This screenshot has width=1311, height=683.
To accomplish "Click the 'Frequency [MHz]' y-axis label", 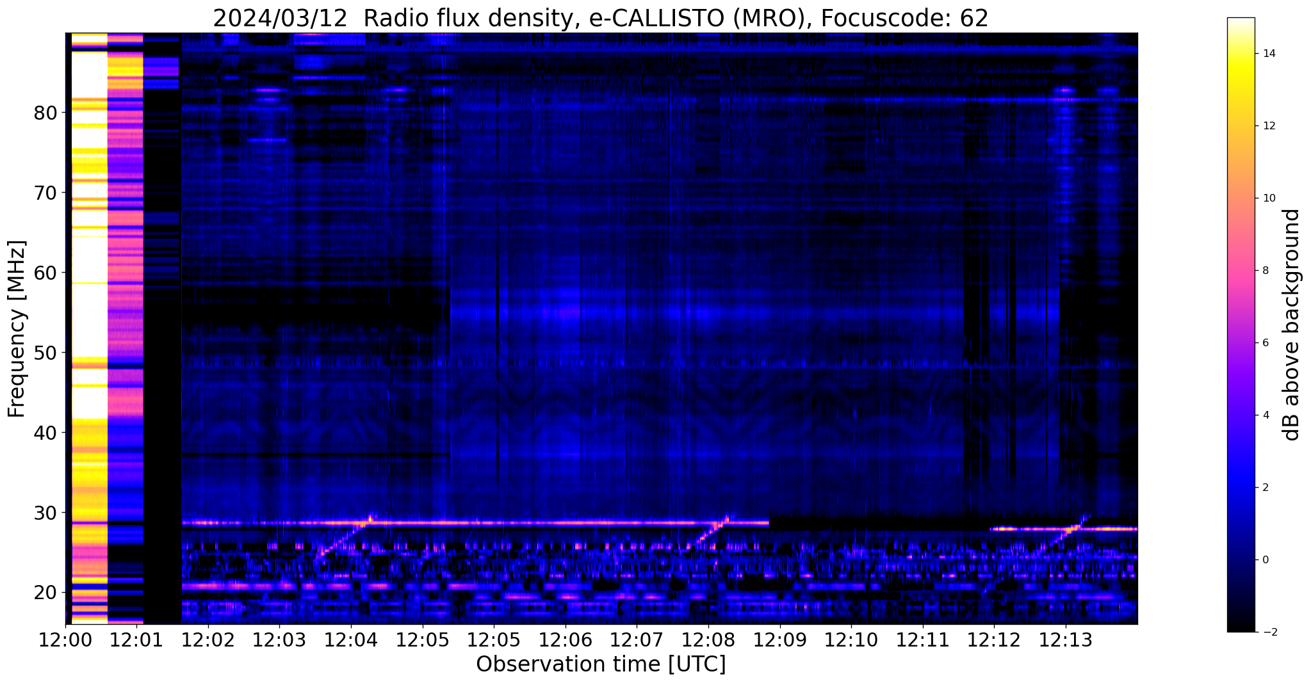I will click(x=17, y=329).
